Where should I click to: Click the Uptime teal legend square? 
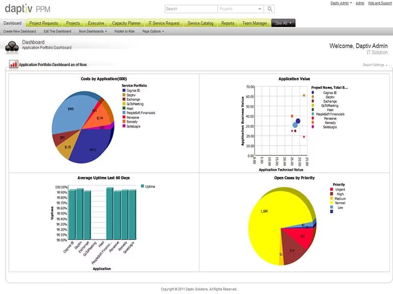coord(142,186)
